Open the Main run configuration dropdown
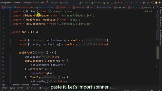 click(95, 3)
